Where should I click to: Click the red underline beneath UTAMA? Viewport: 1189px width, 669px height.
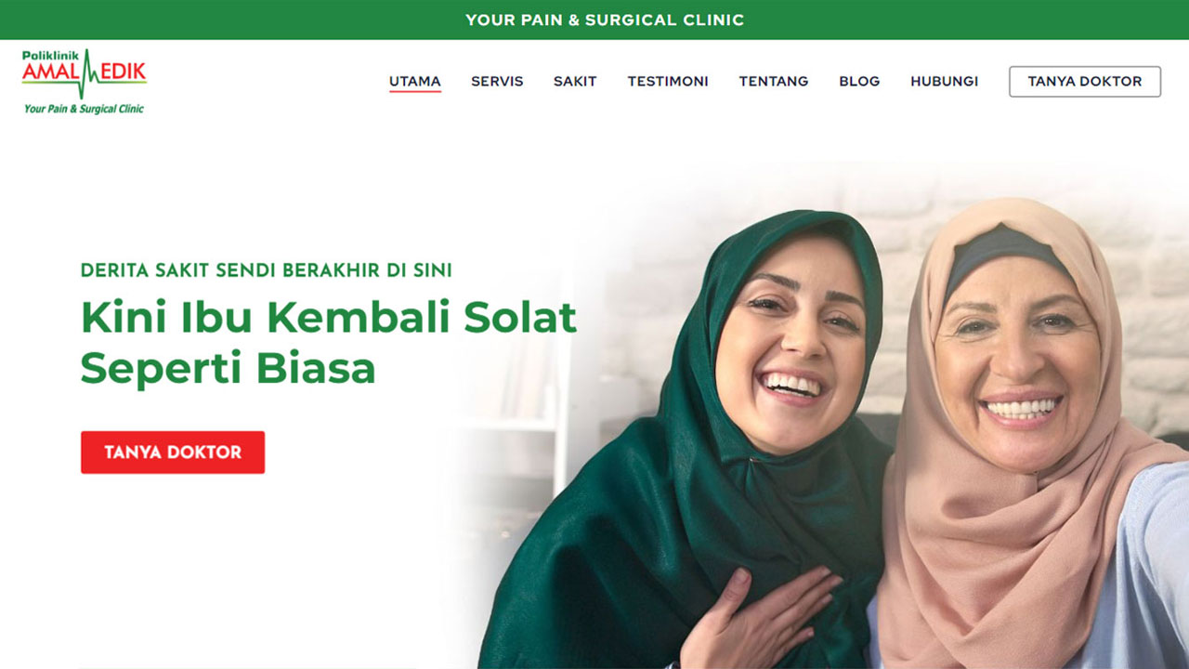(x=414, y=92)
